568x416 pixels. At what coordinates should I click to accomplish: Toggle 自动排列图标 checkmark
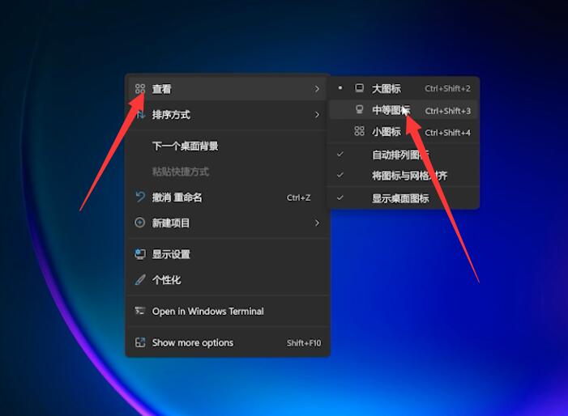pyautogui.click(x=340, y=154)
